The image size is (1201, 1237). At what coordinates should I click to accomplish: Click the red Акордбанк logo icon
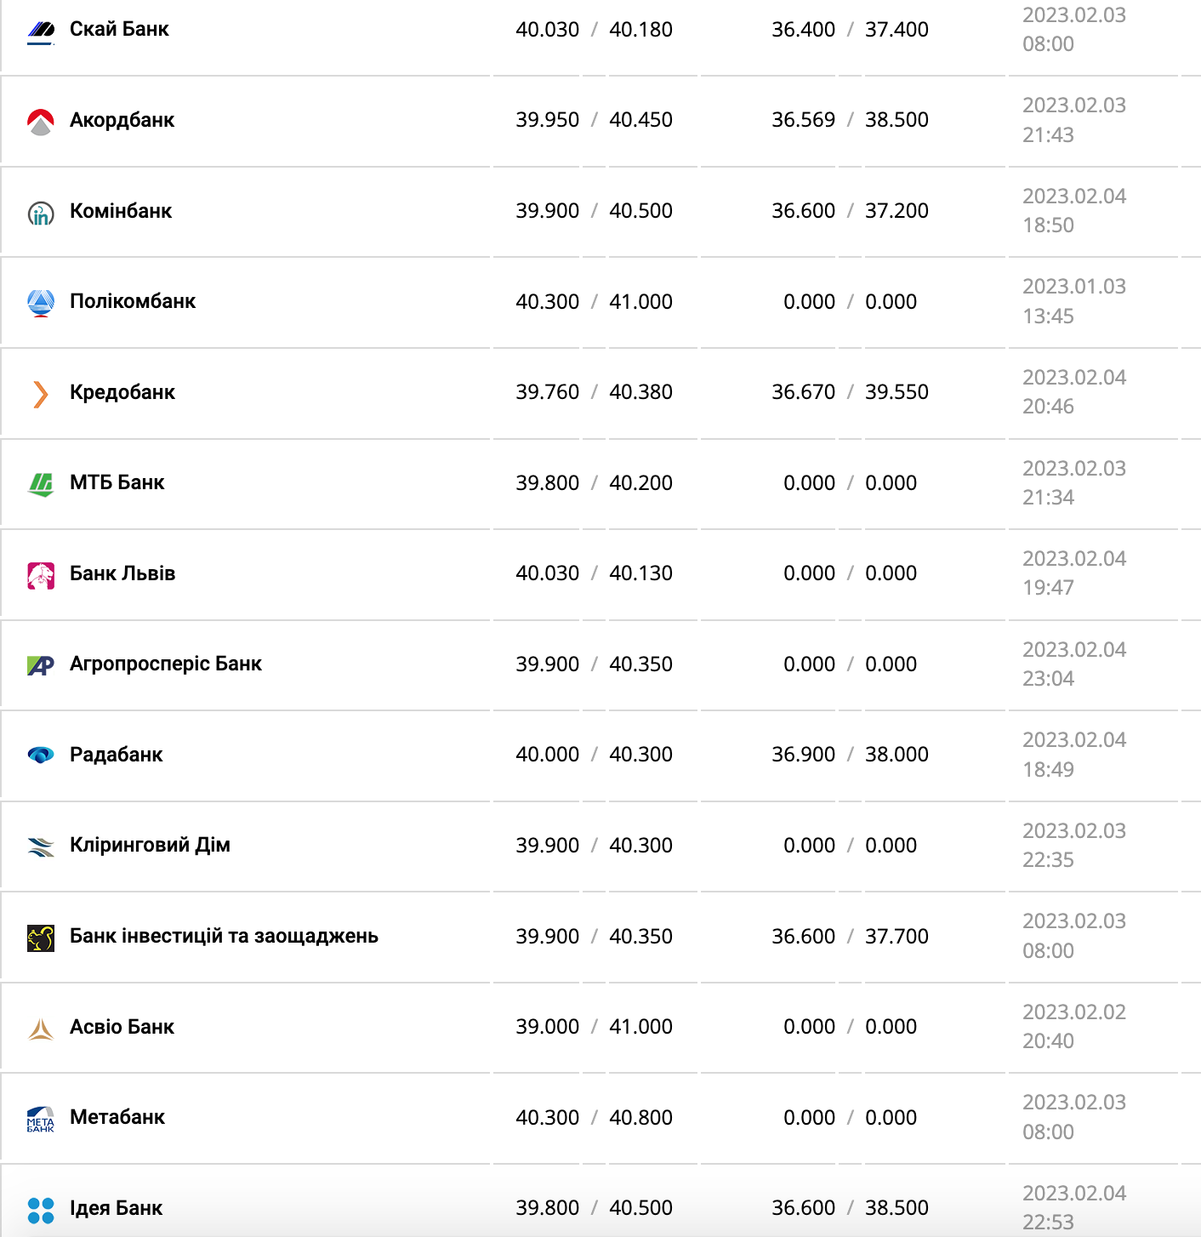coord(40,121)
